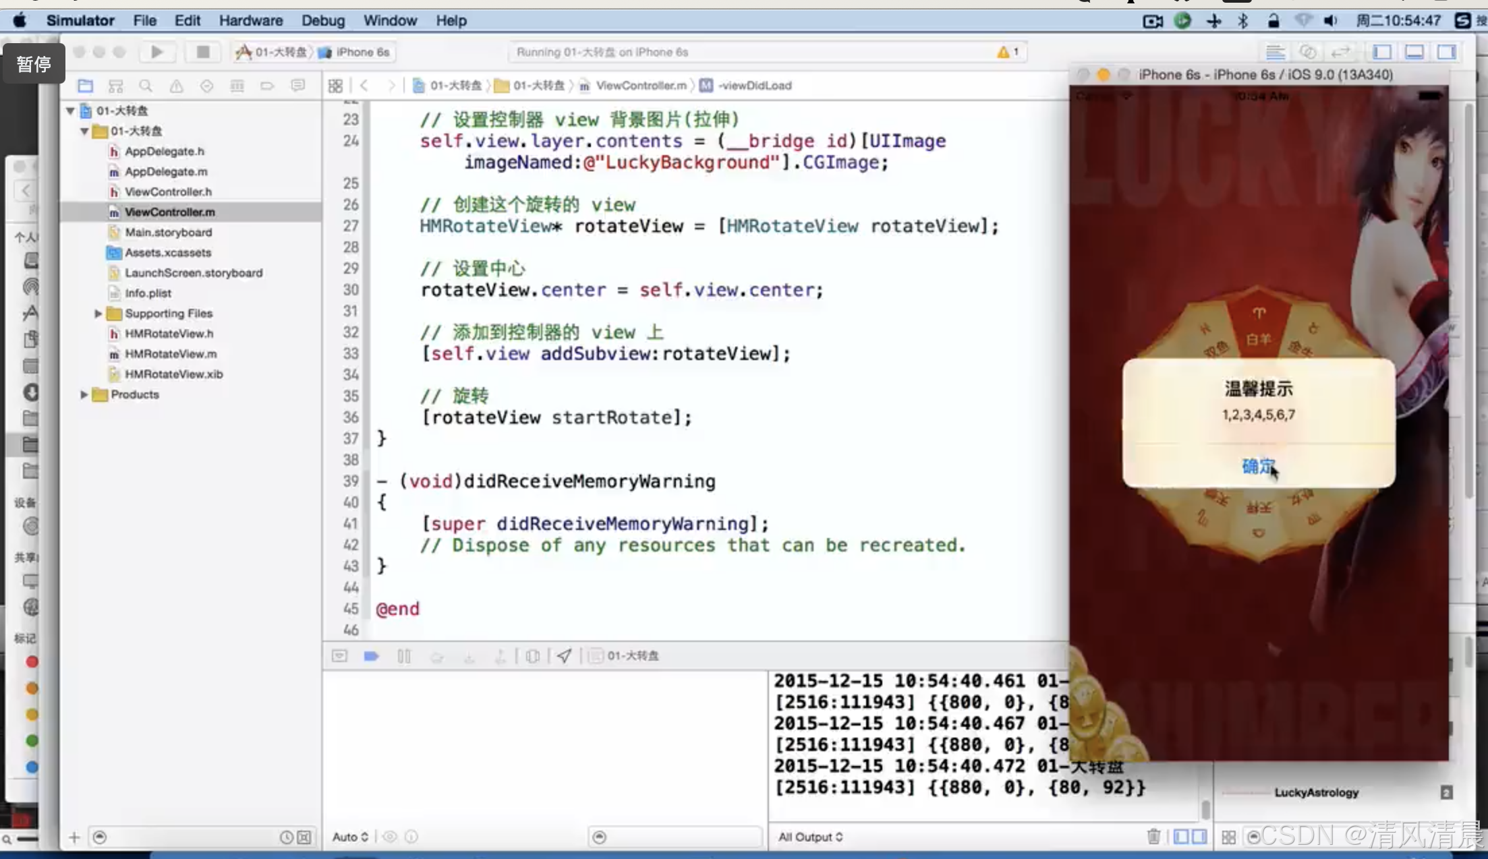Toggle the Utilities pane visibility button

1446,52
